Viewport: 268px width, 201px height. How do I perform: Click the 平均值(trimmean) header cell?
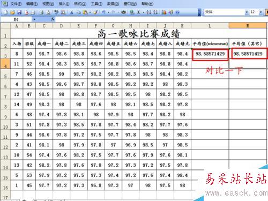(210, 43)
